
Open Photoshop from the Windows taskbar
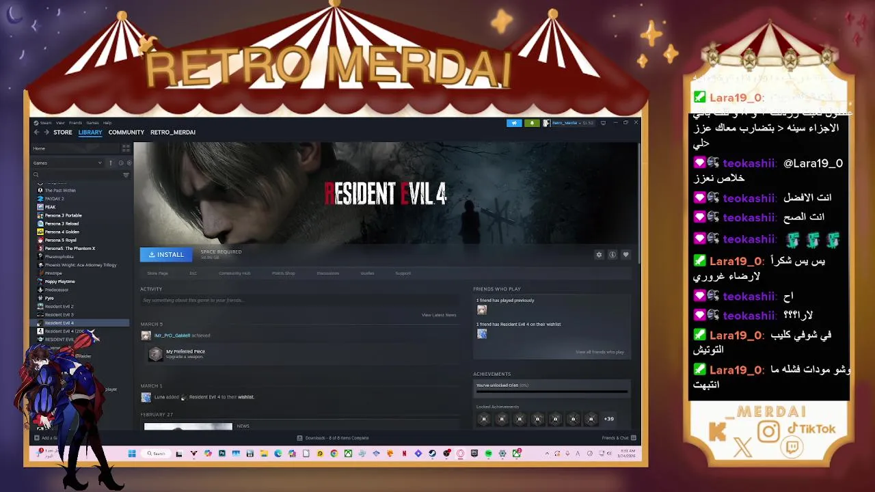tap(222, 453)
